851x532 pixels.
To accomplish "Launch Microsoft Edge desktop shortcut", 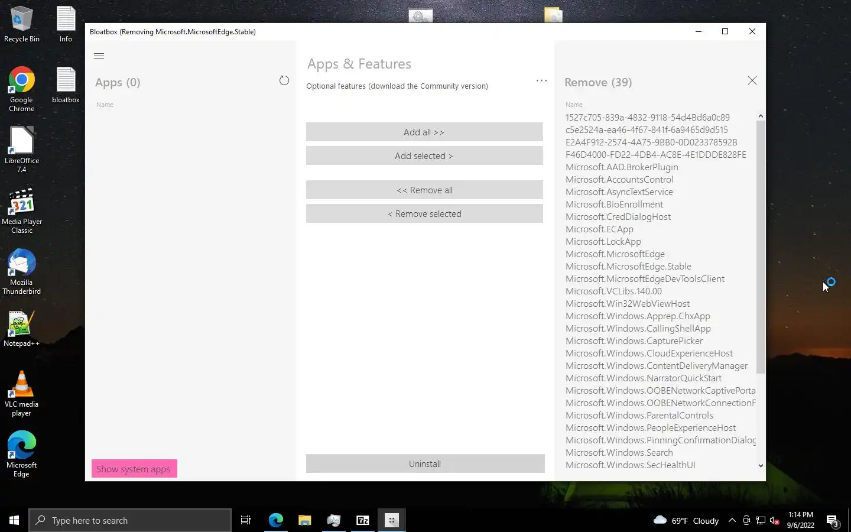I will (x=22, y=454).
